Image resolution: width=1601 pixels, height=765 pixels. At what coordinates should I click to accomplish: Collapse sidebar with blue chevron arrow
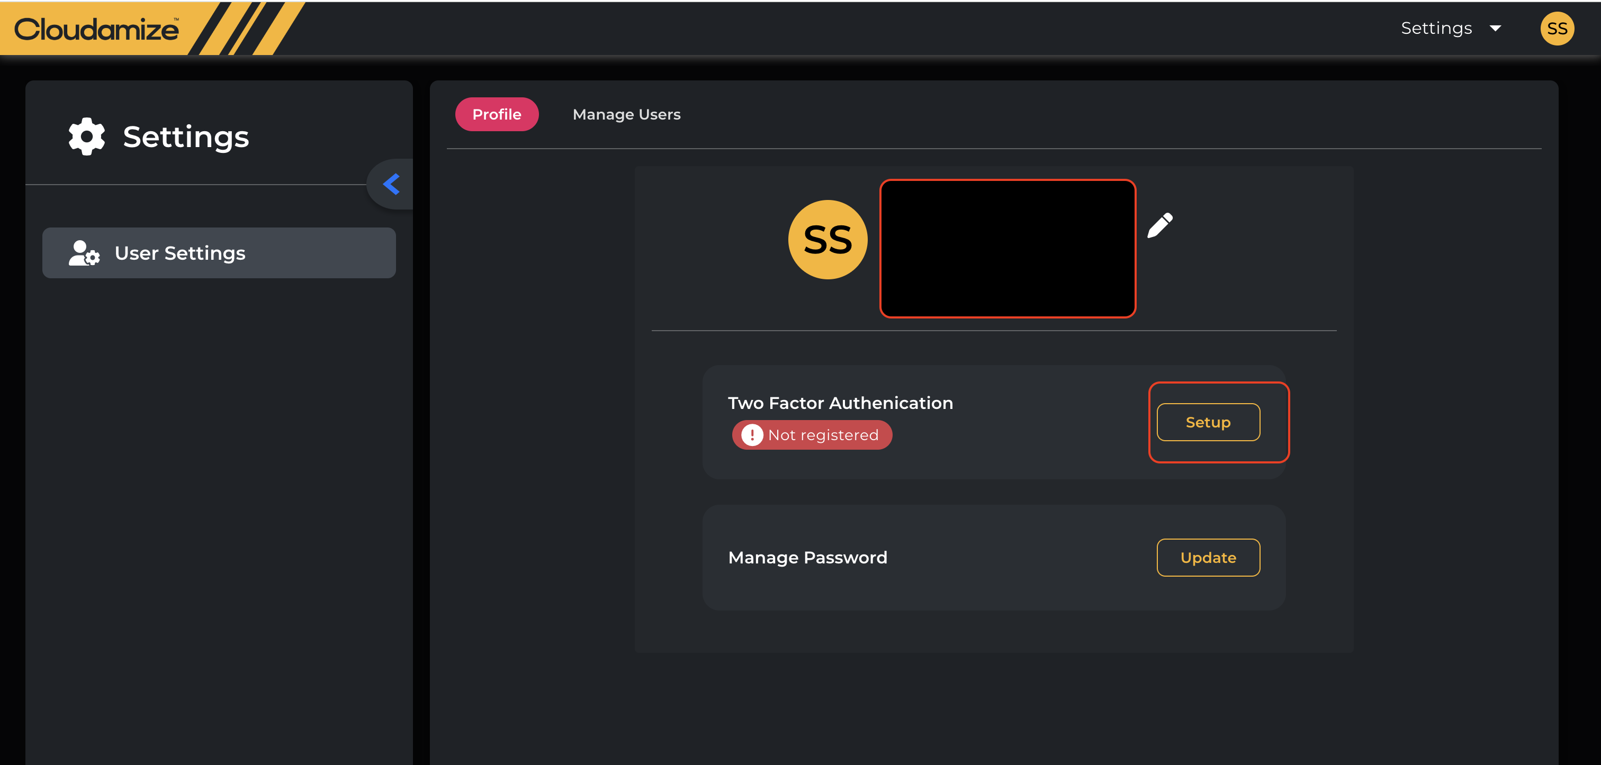coord(392,184)
